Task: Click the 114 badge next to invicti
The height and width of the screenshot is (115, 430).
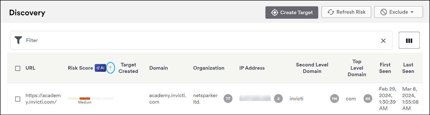Action: coord(334,99)
